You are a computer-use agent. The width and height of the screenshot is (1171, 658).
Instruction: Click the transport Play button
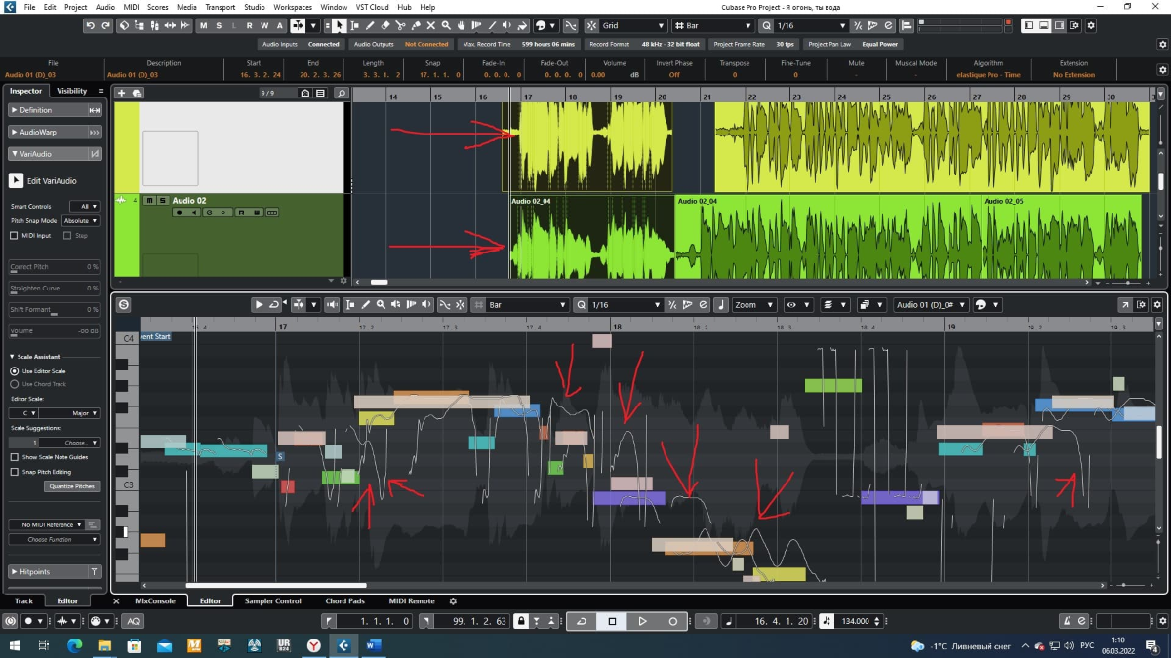pyautogui.click(x=642, y=621)
